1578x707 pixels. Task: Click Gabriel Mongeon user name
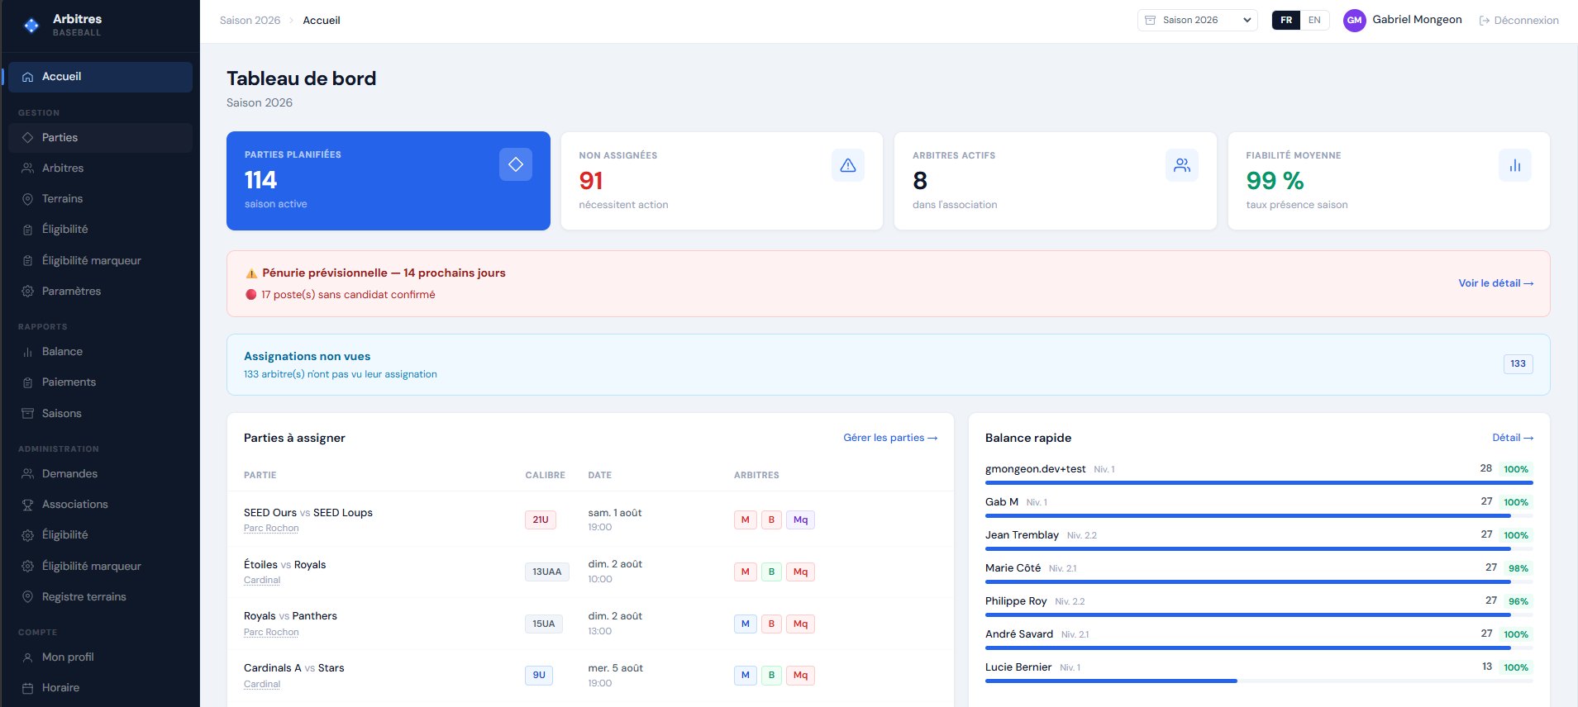(x=1417, y=20)
